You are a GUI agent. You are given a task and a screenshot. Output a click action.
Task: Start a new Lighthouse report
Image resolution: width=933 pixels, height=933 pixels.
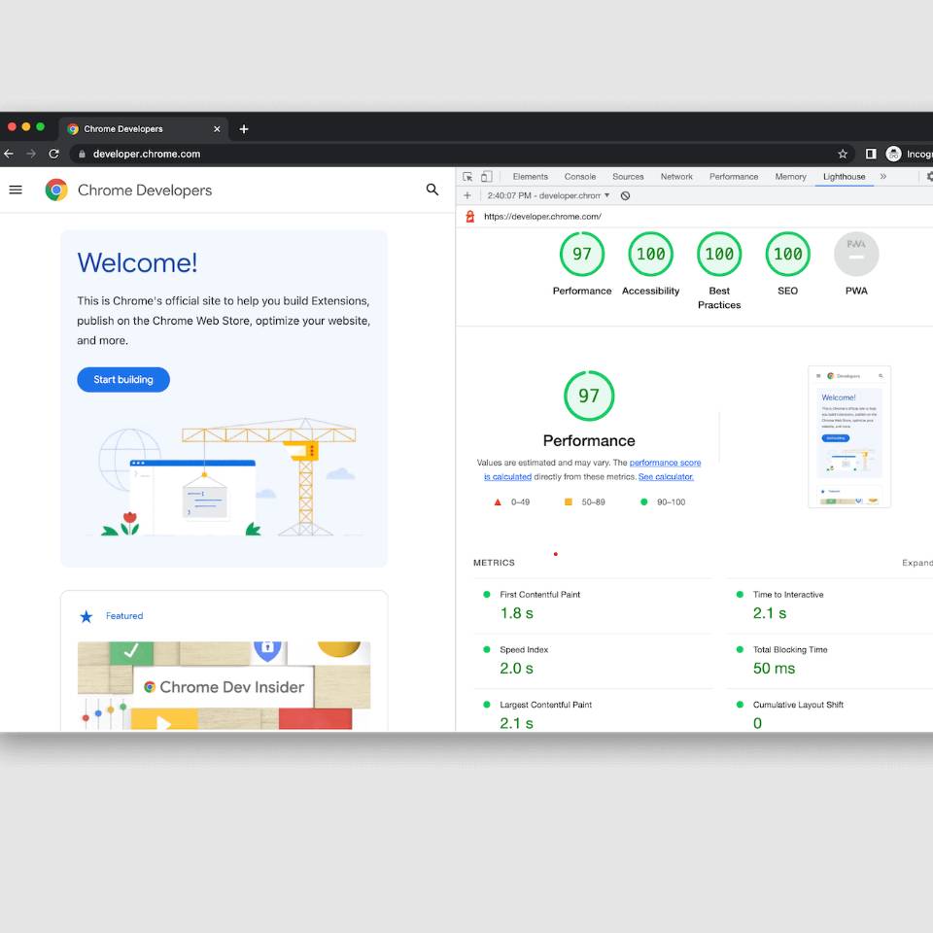tap(467, 195)
